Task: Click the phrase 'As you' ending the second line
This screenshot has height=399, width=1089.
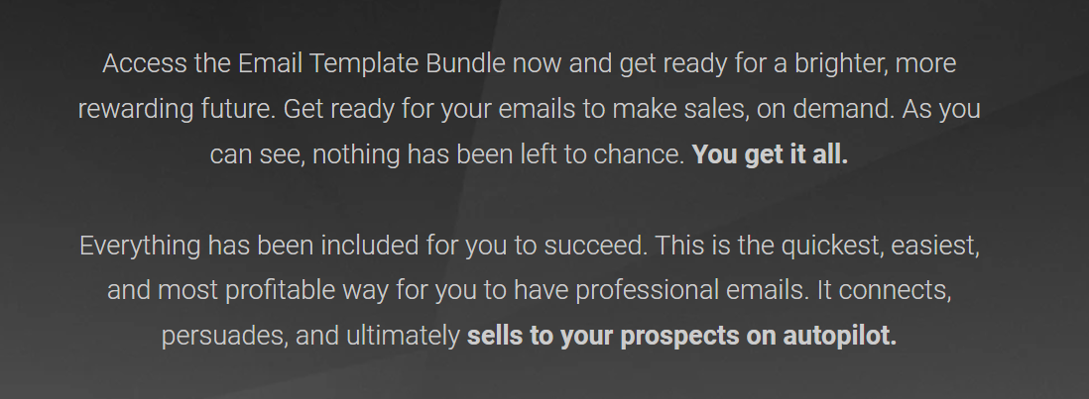Action: [941, 110]
